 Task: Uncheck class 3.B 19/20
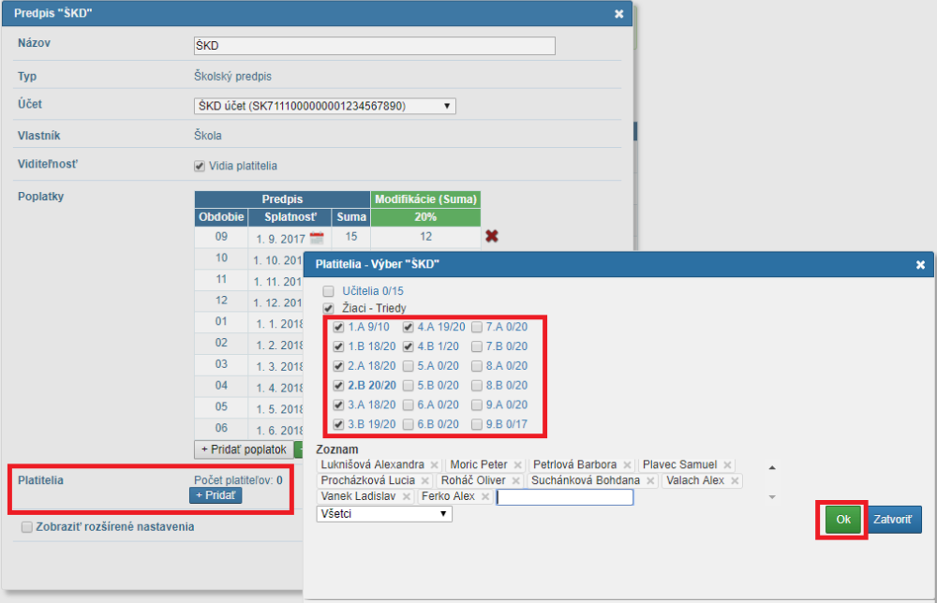pos(338,424)
